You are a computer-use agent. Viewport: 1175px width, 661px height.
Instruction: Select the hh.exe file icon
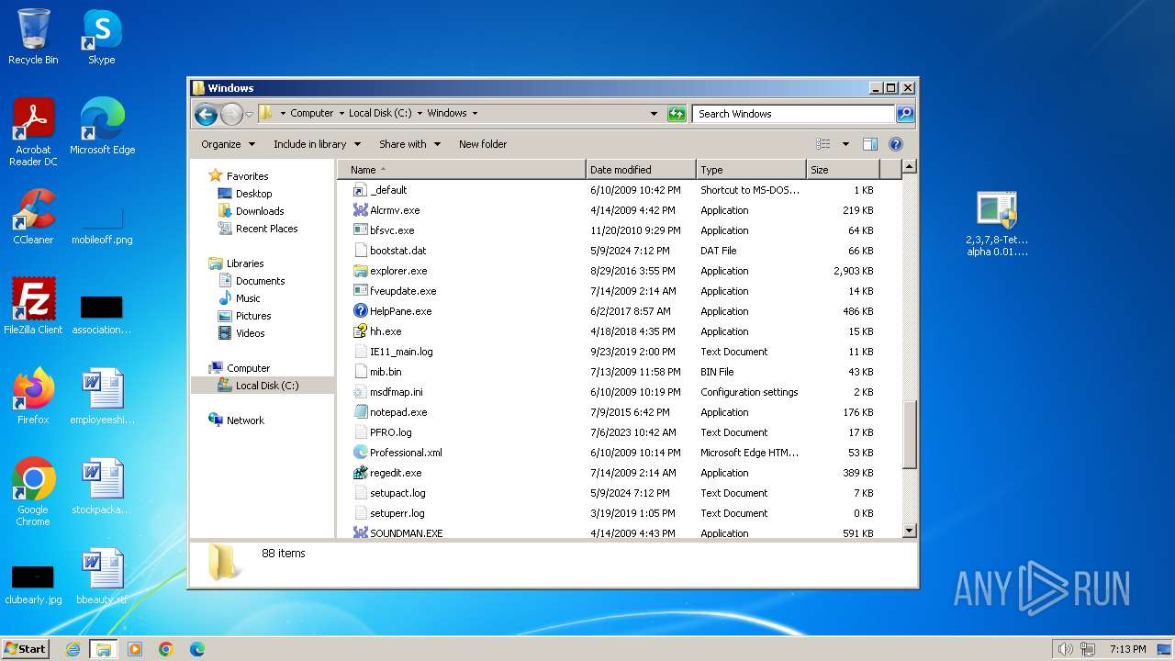361,331
